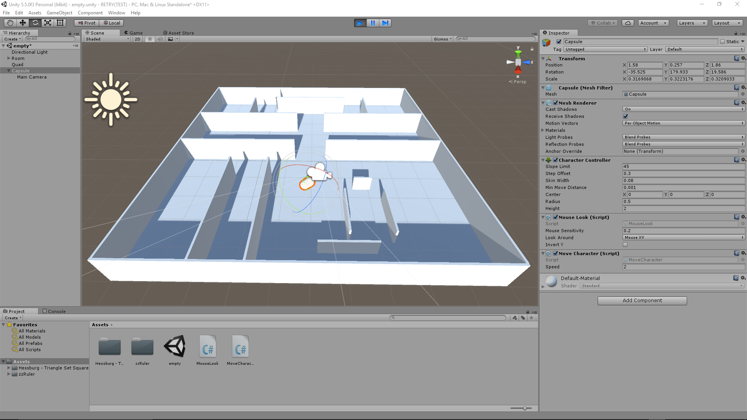The width and height of the screenshot is (747, 420).
Task: Select the empty Unity scene asset
Action: pyautogui.click(x=175, y=346)
